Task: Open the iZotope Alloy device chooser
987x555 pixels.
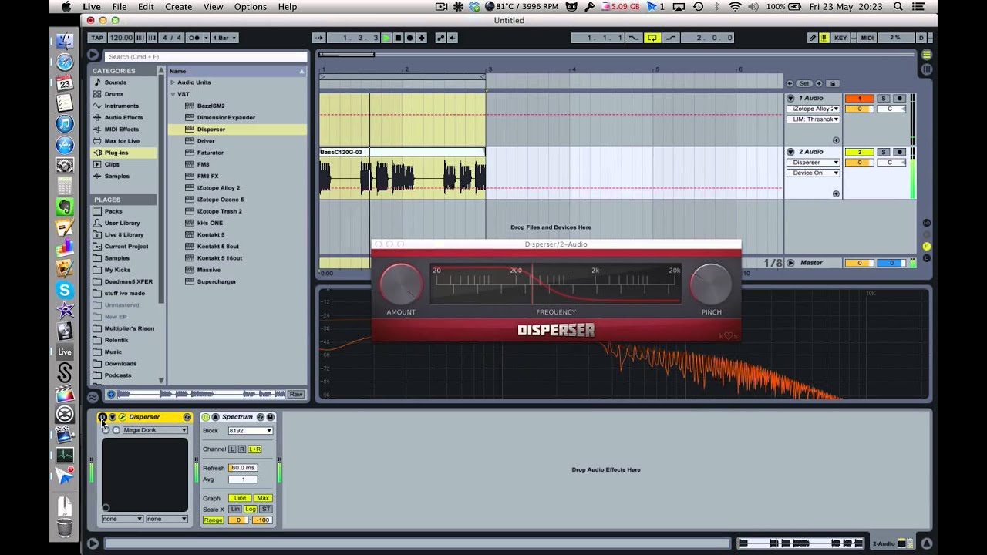Action: click(x=814, y=109)
